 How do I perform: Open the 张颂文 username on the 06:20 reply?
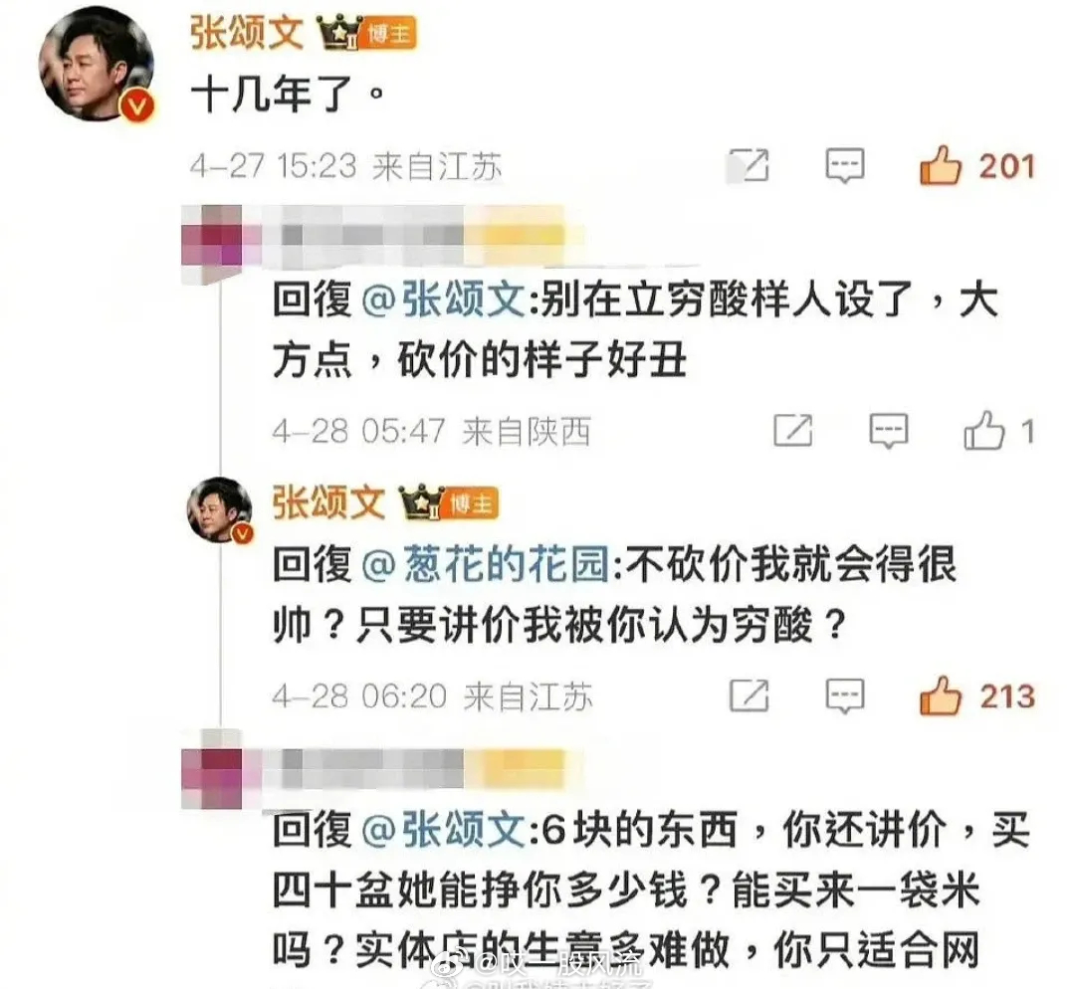click(x=329, y=502)
